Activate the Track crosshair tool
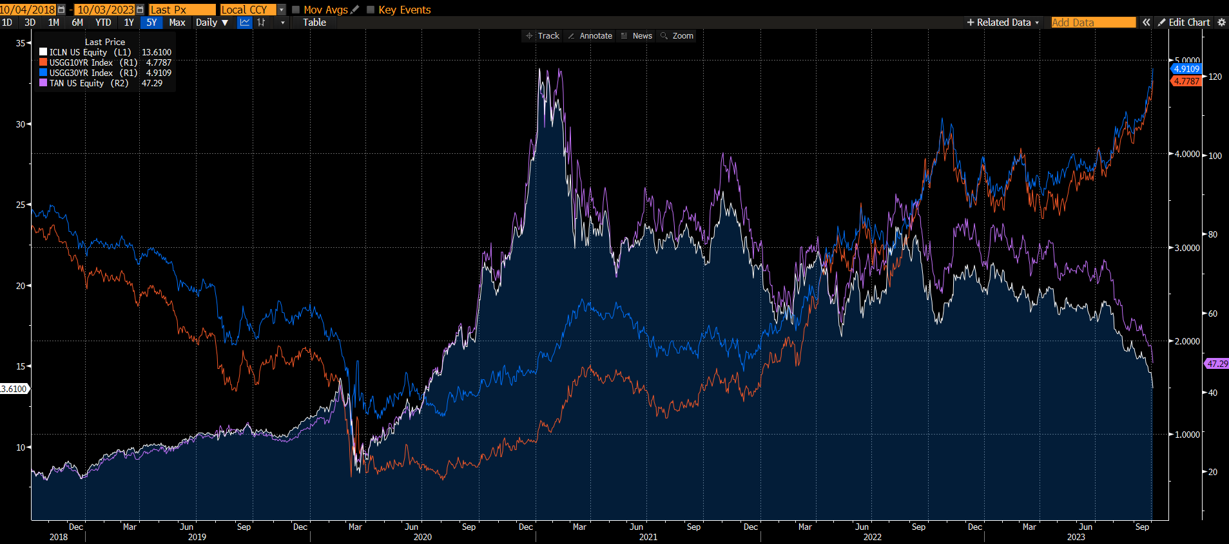The height and width of the screenshot is (544, 1229). (542, 36)
